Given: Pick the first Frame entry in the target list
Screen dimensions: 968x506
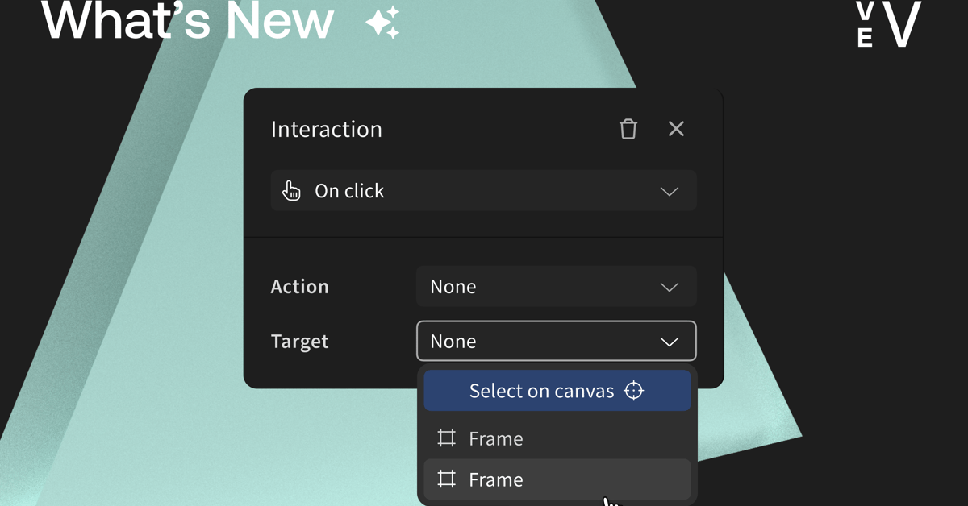Looking at the screenshot, I should (495, 438).
